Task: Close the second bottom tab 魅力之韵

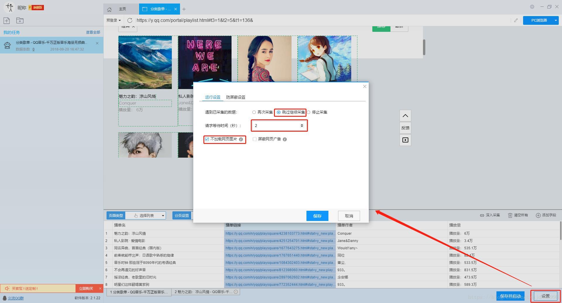Action: pyautogui.click(x=236, y=292)
